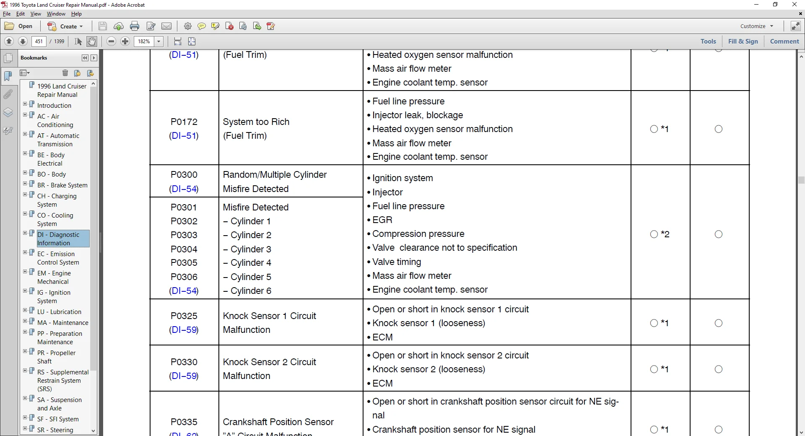This screenshot has height=436, width=805.
Task: Switch to the text Select tool
Action: pos(78,42)
